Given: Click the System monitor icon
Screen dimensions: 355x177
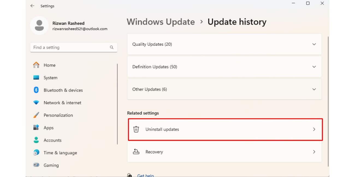Looking at the screenshot, I should tap(36, 78).
